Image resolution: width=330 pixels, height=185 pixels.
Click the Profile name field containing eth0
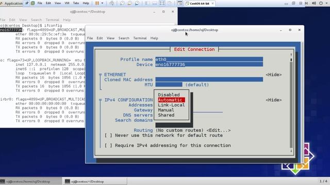[209, 60]
